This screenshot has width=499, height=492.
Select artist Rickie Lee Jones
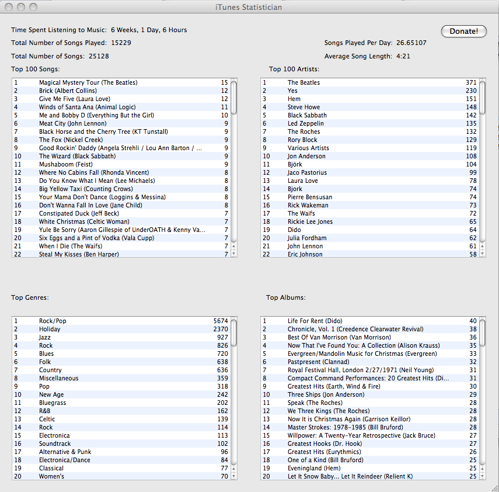click(370, 221)
